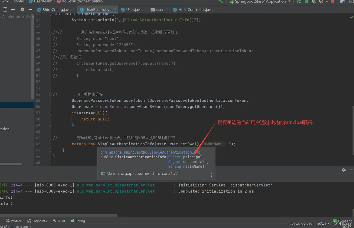The image size is (354, 228).
Task: Open SpringbootShiro1Application run configuration dropdown
Action: coord(260,2)
